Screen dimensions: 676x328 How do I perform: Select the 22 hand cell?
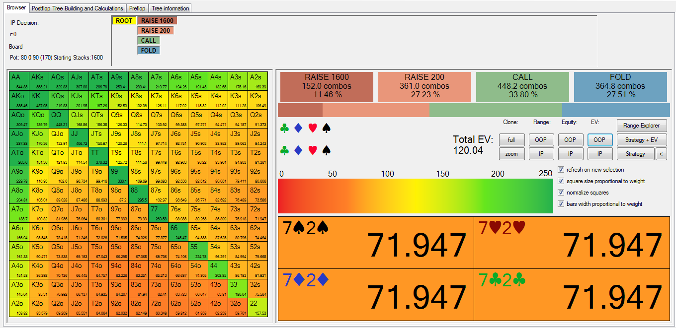[x=257, y=307]
